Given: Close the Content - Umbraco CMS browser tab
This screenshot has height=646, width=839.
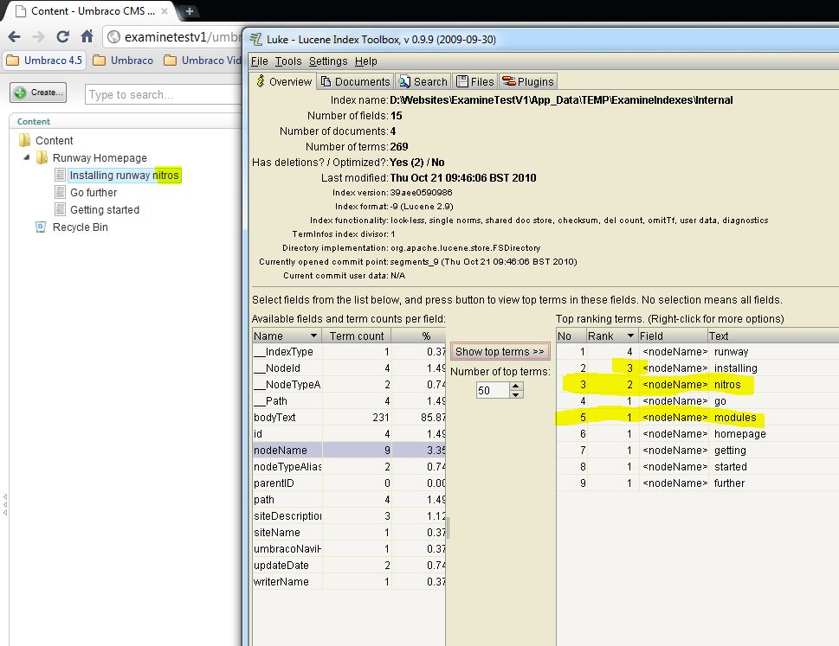Looking at the screenshot, I should pyautogui.click(x=165, y=10).
